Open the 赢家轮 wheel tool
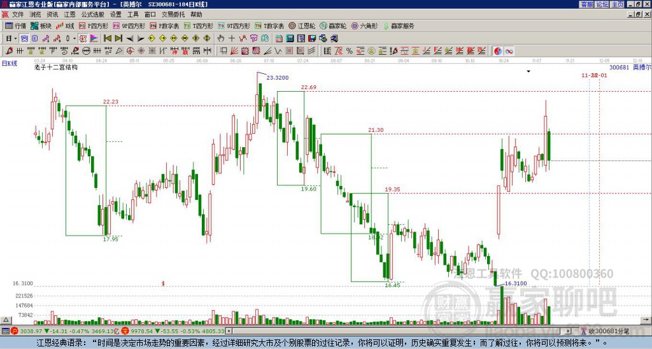 click(333, 25)
